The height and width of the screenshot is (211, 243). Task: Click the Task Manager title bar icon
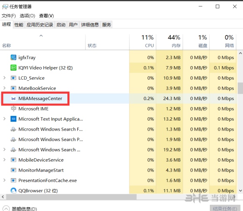5,7
